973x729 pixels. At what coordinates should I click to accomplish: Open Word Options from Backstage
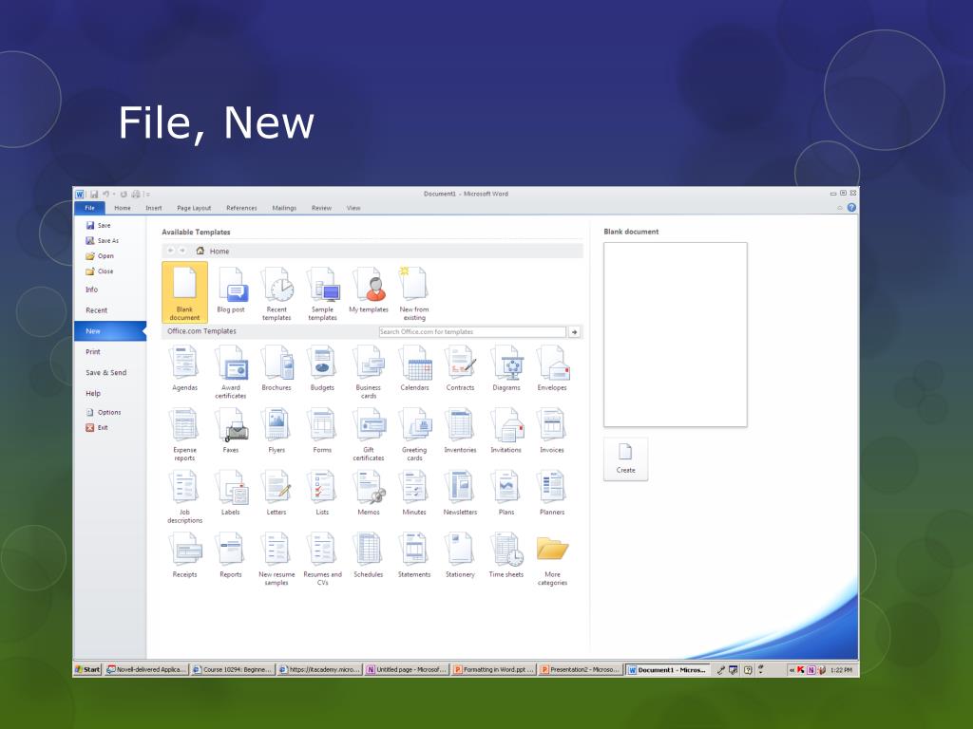coord(104,412)
